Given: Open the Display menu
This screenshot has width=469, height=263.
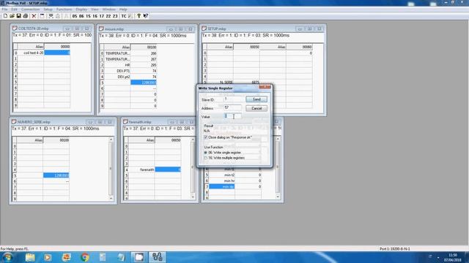Looking at the screenshot, I should [x=81, y=9].
